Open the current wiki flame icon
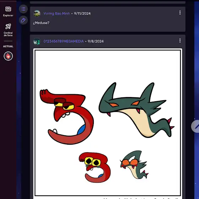The image size is (199, 199). click(8, 56)
